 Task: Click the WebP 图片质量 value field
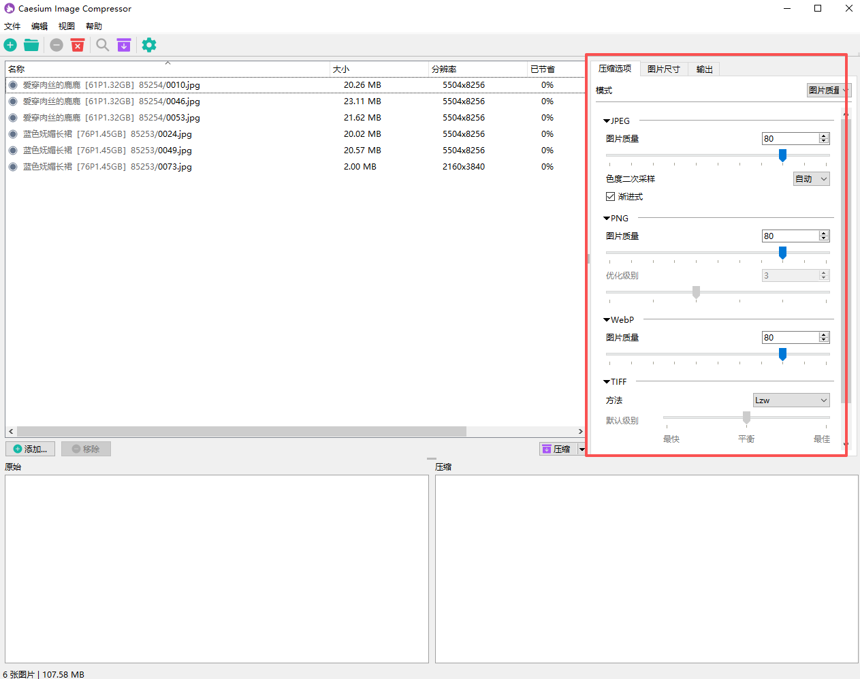tap(790, 338)
